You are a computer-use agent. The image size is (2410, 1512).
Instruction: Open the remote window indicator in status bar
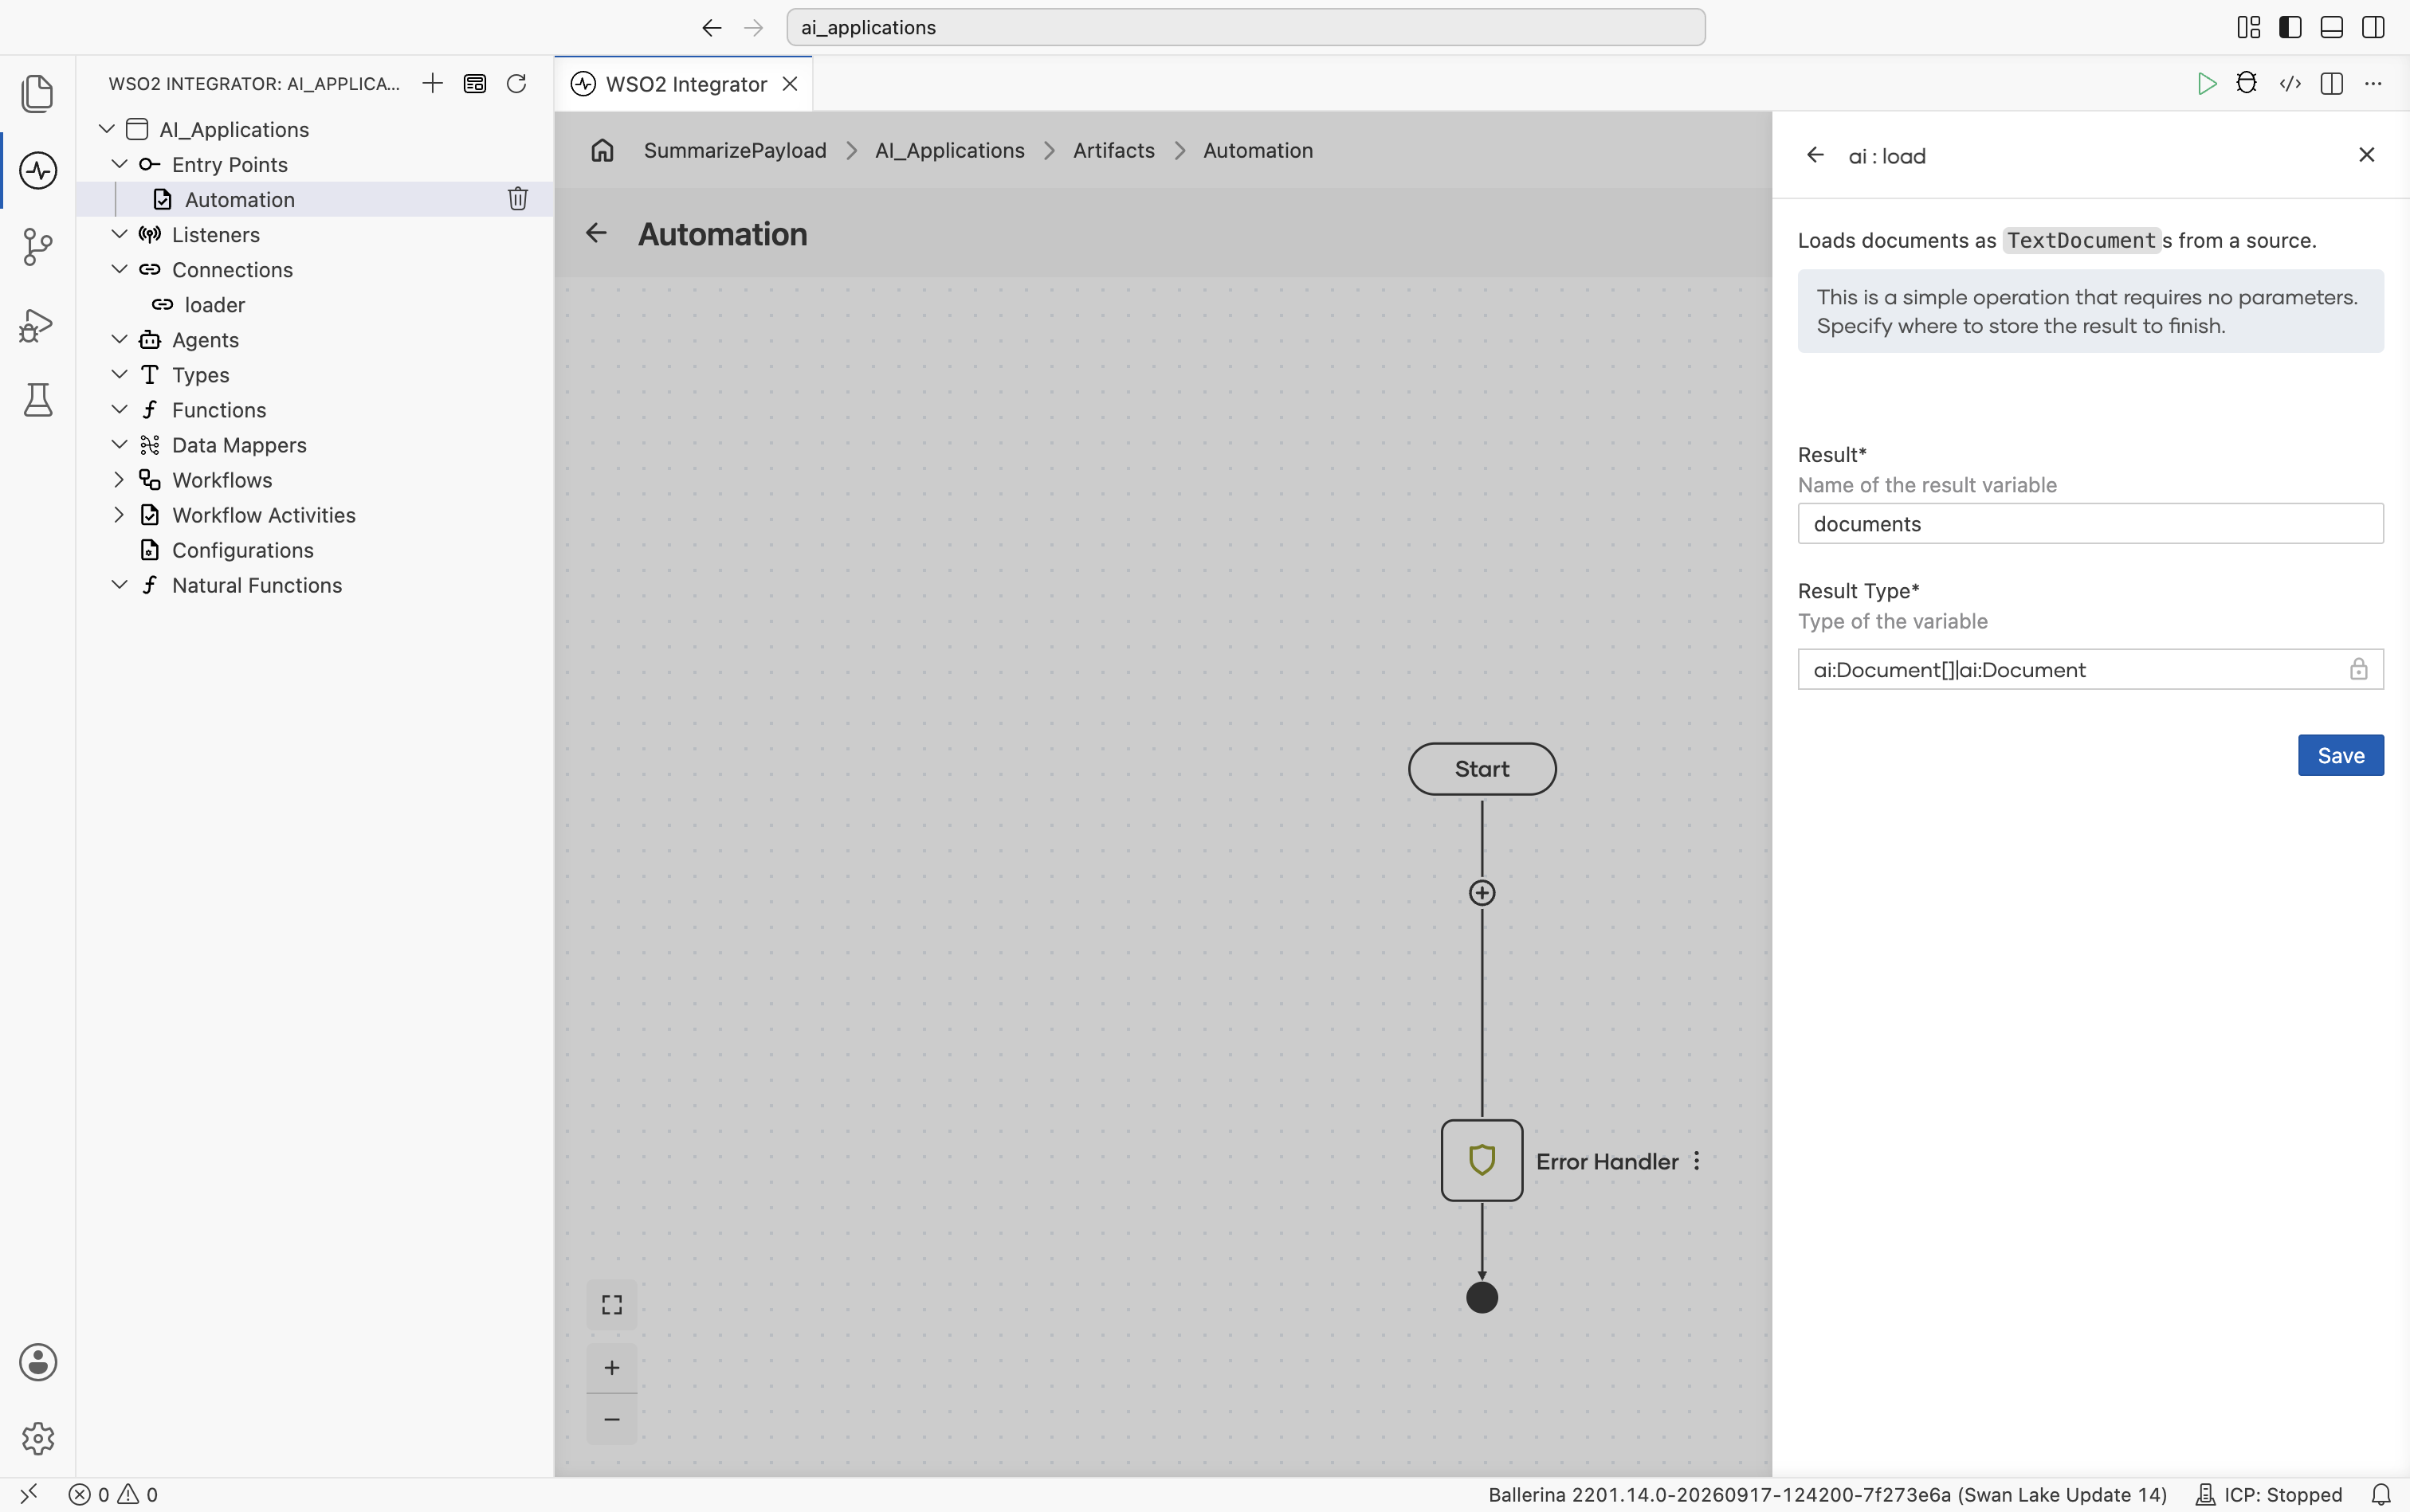(28, 1494)
